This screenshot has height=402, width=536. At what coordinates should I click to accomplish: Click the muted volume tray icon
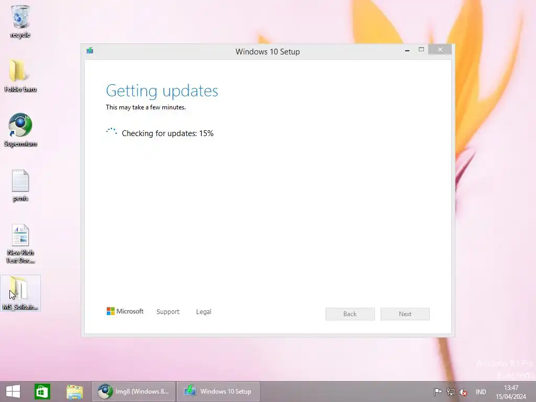click(x=463, y=392)
